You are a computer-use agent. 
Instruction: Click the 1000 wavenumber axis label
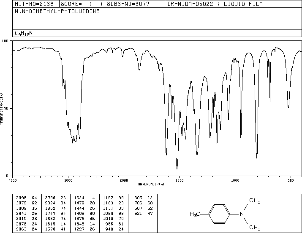235,180
